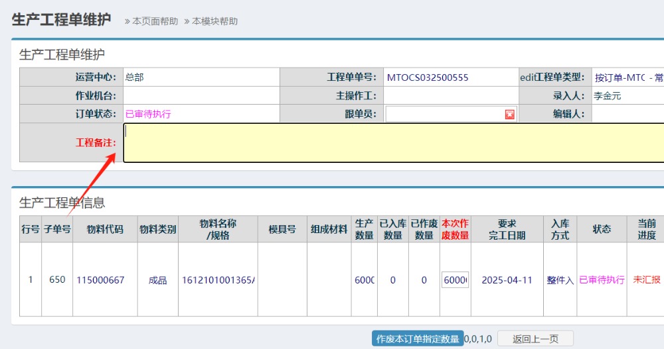The height and width of the screenshot is (349, 664).
Task: Select the 2025-04-11 completion date cell
Action: point(507,280)
